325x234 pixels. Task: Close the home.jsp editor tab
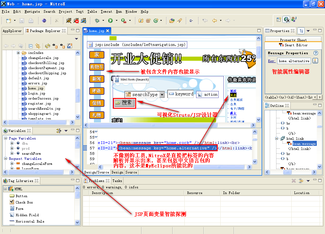pos(108,31)
